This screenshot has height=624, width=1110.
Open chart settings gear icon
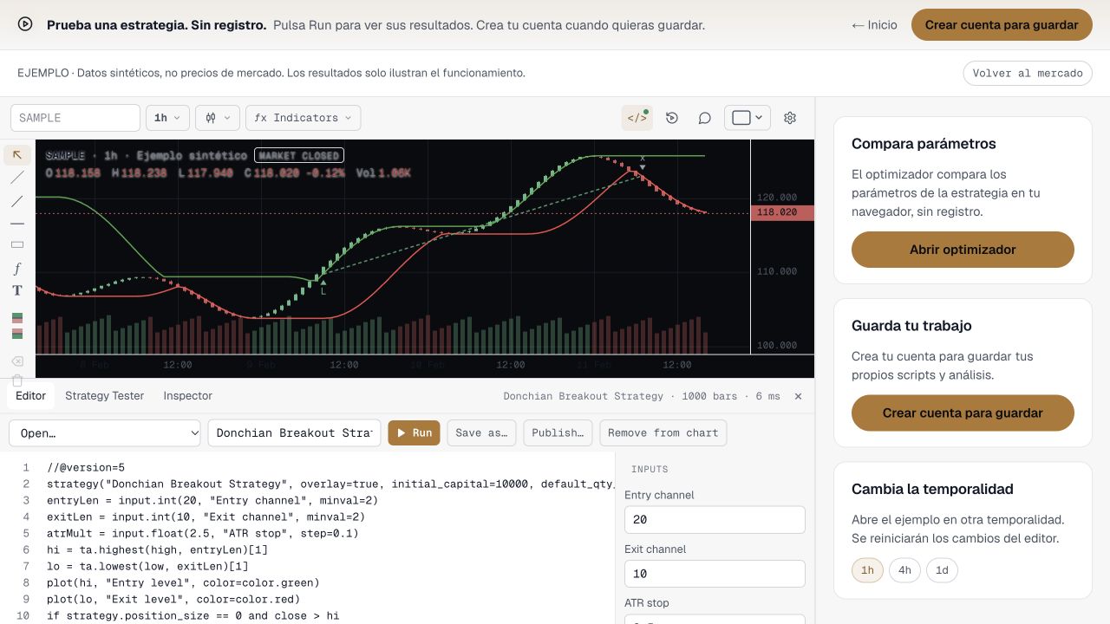click(790, 118)
